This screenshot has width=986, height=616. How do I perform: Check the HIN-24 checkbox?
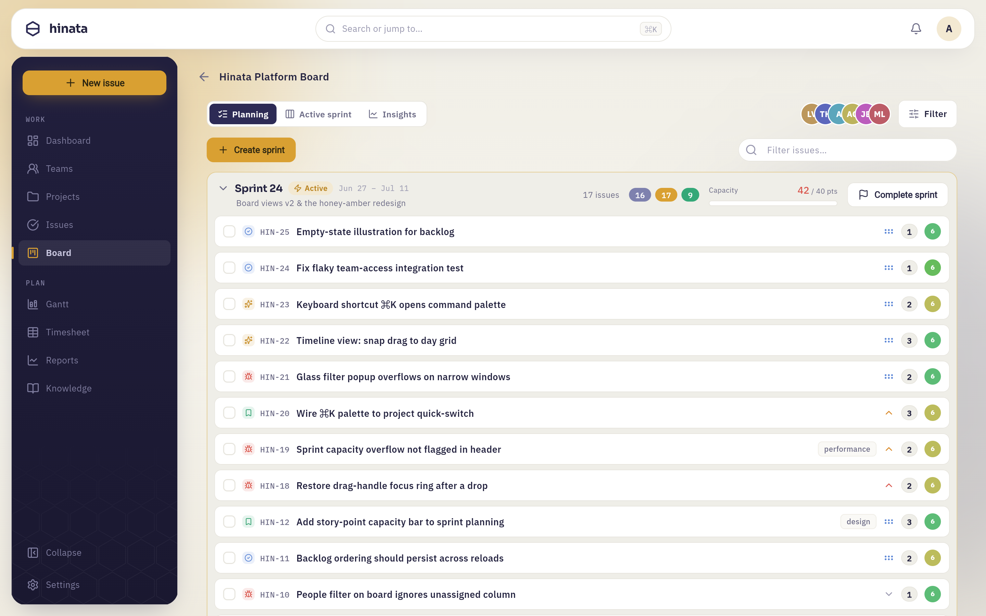229,268
